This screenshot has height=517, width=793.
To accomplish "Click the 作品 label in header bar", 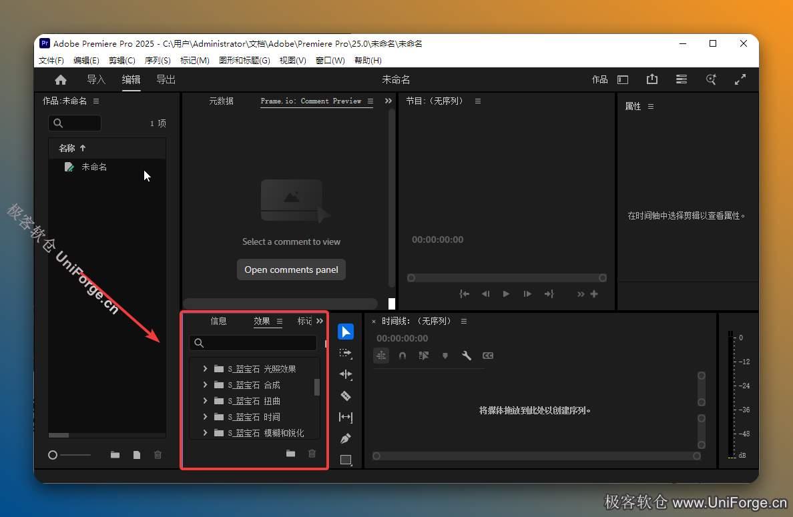I will click(x=600, y=80).
